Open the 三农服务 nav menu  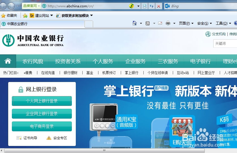click(168, 61)
